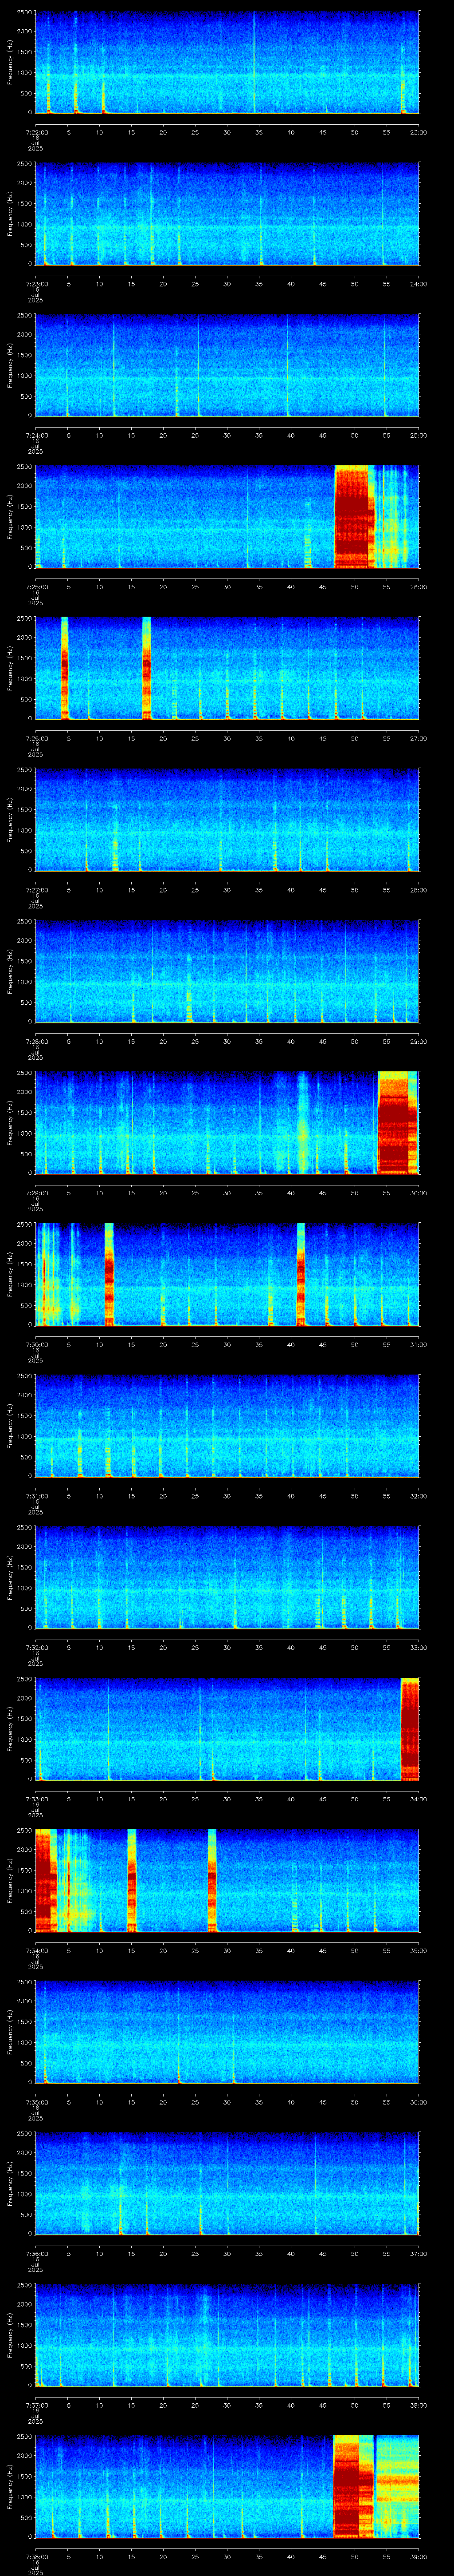Click the 7:26:00 start time label
Viewport: 454px width, 2576px height.
coord(36,739)
